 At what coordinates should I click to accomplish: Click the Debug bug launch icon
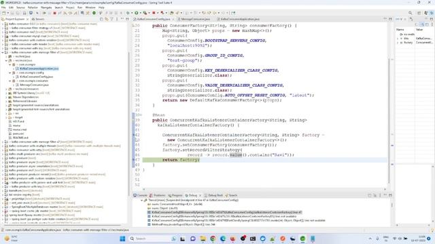click(x=128, y=13)
